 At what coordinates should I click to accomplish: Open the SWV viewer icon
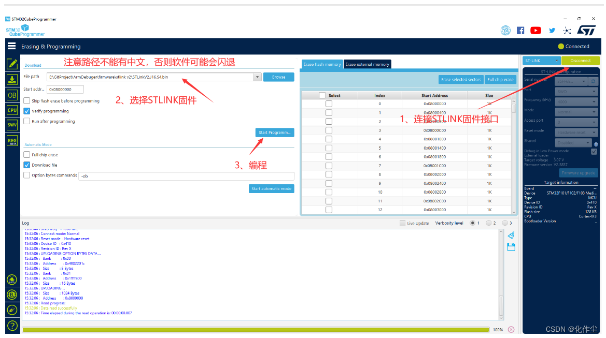12,125
